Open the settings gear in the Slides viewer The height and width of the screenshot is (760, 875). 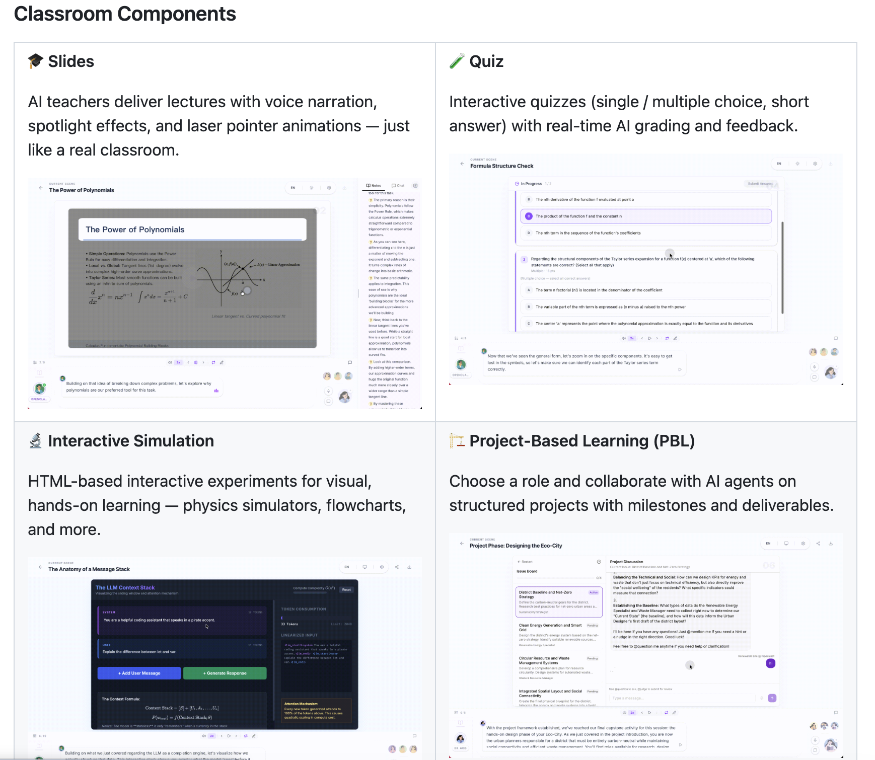pyautogui.click(x=329, y=188)
